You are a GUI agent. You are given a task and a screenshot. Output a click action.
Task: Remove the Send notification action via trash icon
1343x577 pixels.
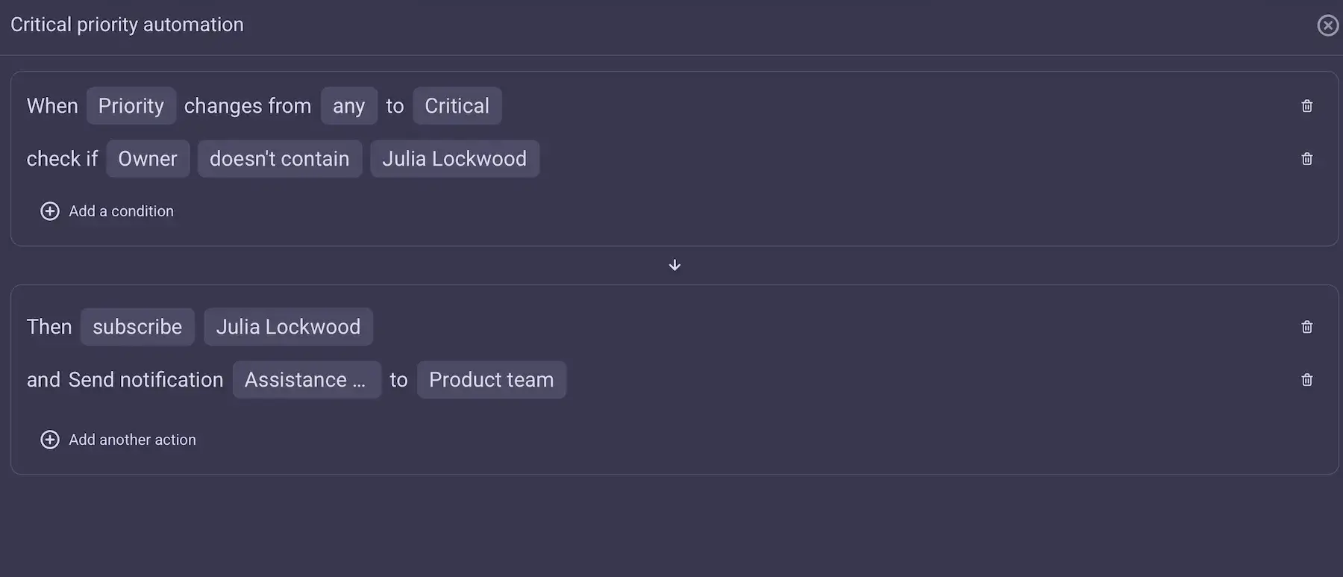[1306, 379]
